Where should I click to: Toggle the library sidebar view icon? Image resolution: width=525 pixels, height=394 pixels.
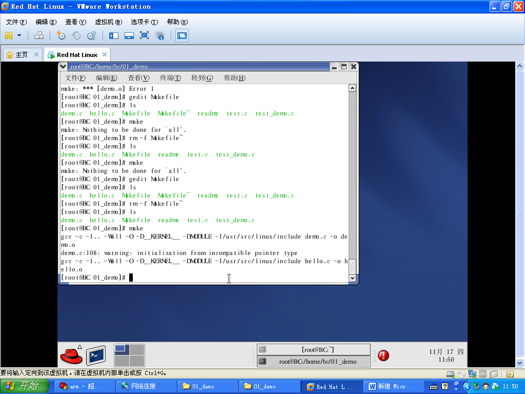114,35
